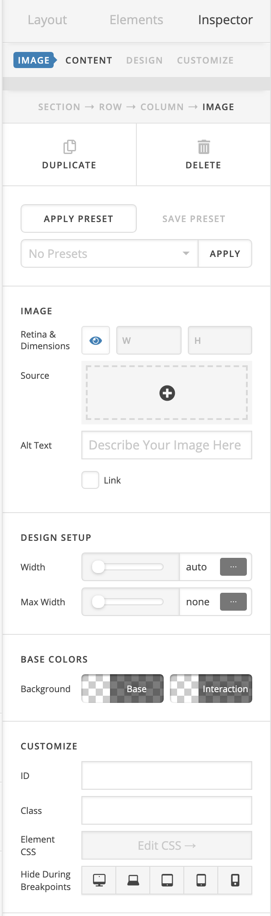
Task: Hide on laptop breakpoint icon
Action: coord(133,880)
